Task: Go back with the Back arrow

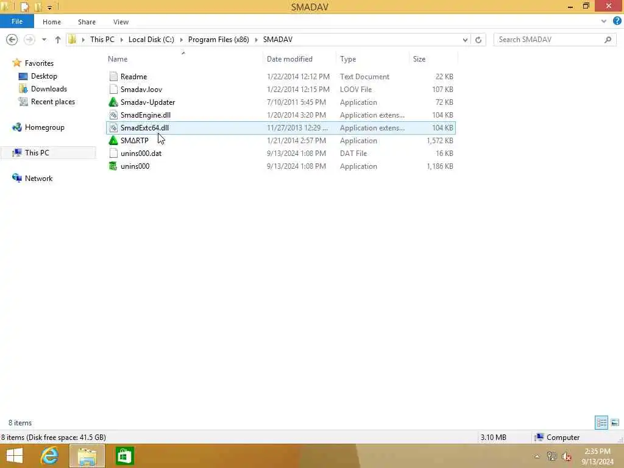Action: [x=12, y=40]
